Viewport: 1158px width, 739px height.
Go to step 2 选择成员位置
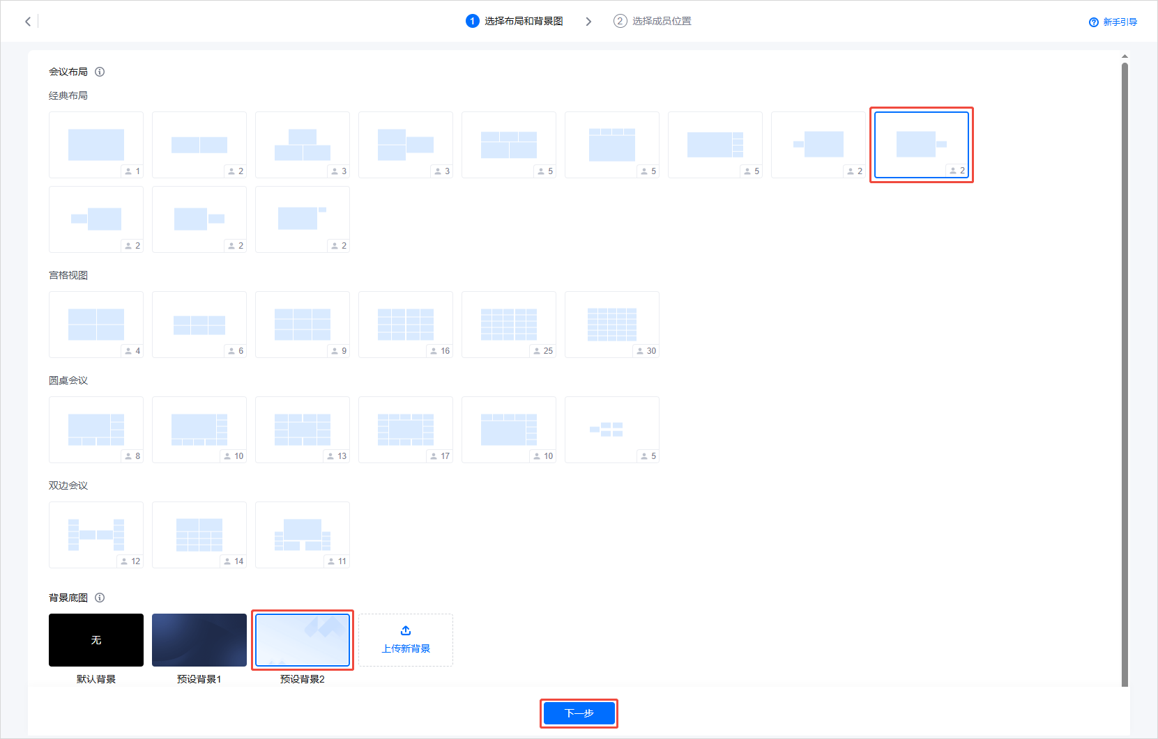coord(653,21)
